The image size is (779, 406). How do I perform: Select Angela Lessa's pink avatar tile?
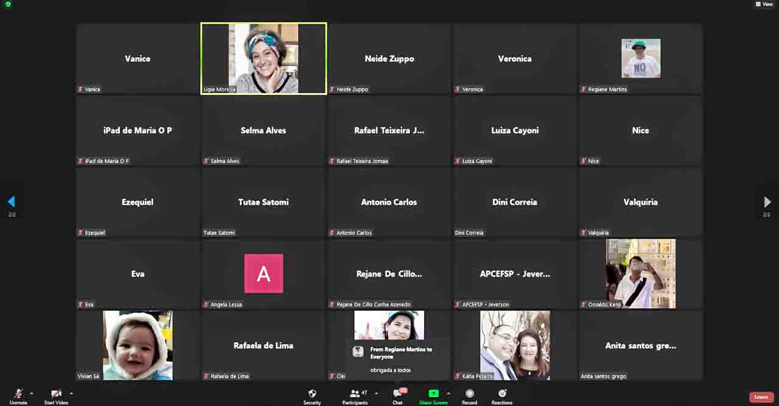point(264,274)
